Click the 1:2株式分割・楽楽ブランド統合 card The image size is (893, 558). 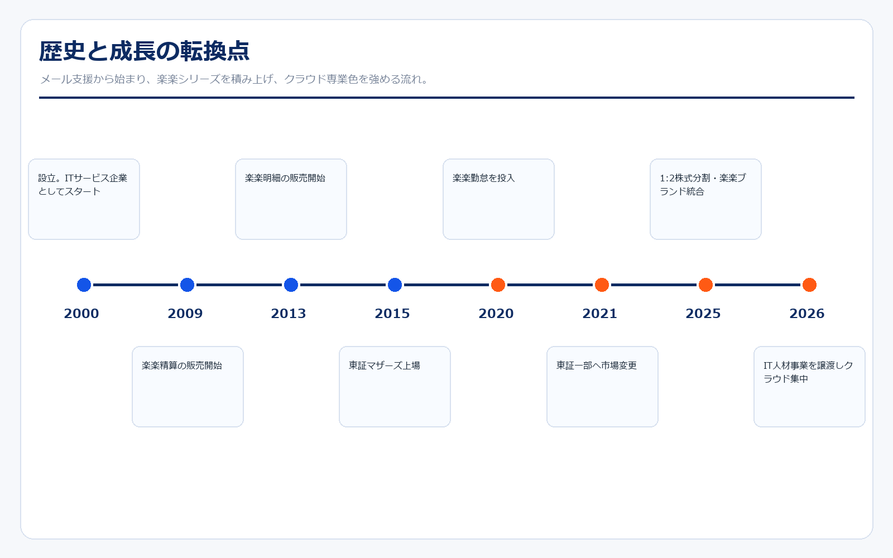705,199
